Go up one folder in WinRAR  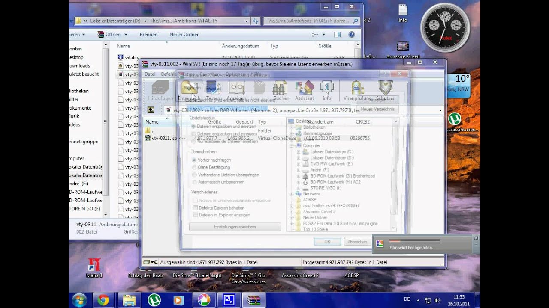pyautogui.click(x=151, y=110)
